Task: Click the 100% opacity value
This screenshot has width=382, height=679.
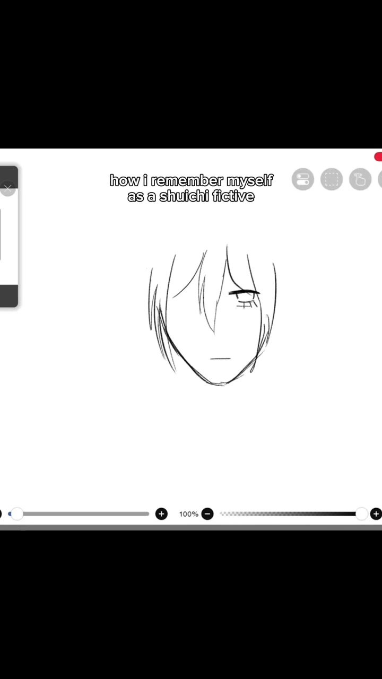Action: (x=188, y=514)
